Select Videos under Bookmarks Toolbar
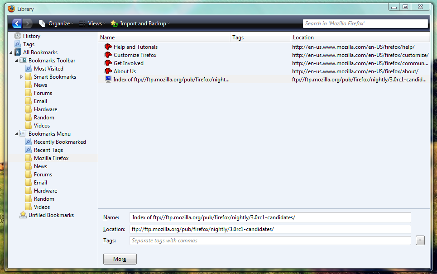437x274 pixels. tap(42, 126)
